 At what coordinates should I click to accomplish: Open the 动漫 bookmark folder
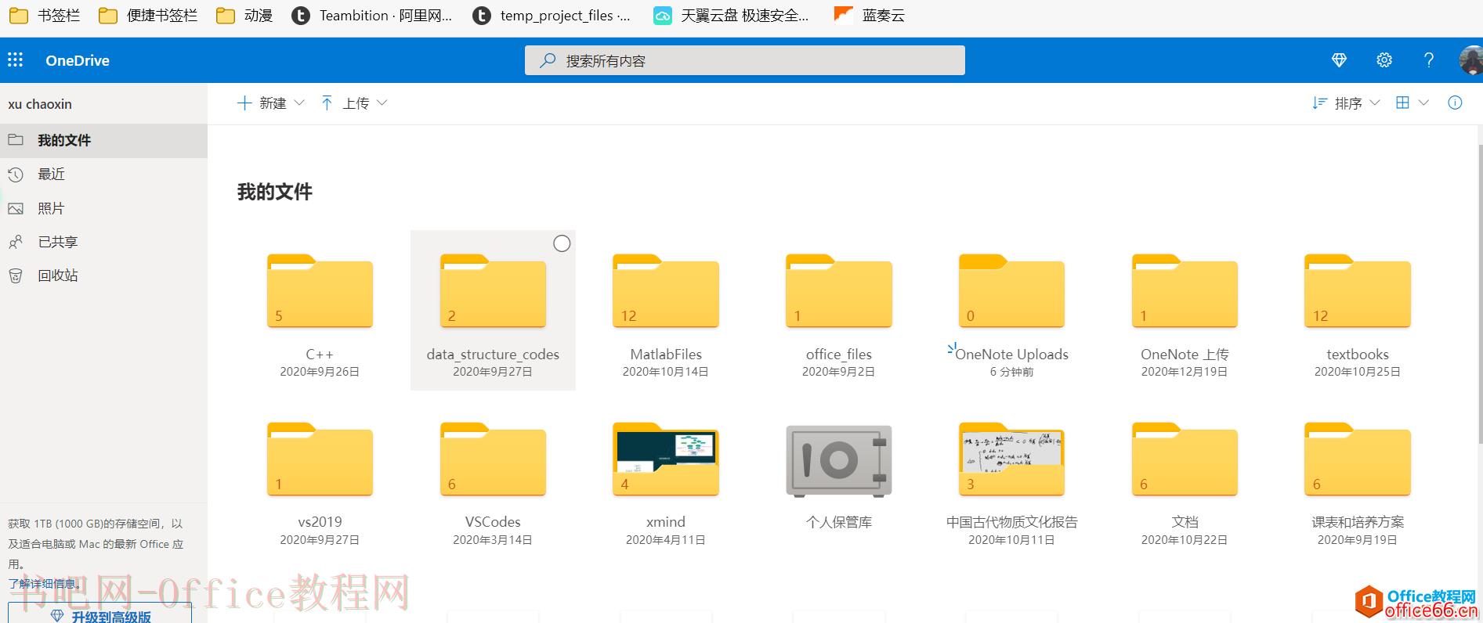pyautogui.click(x=244, y=16)
